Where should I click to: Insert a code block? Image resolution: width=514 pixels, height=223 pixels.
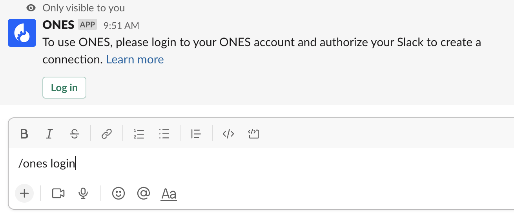254,134
